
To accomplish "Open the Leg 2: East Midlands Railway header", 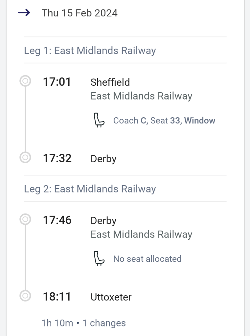I will (90, 189).
